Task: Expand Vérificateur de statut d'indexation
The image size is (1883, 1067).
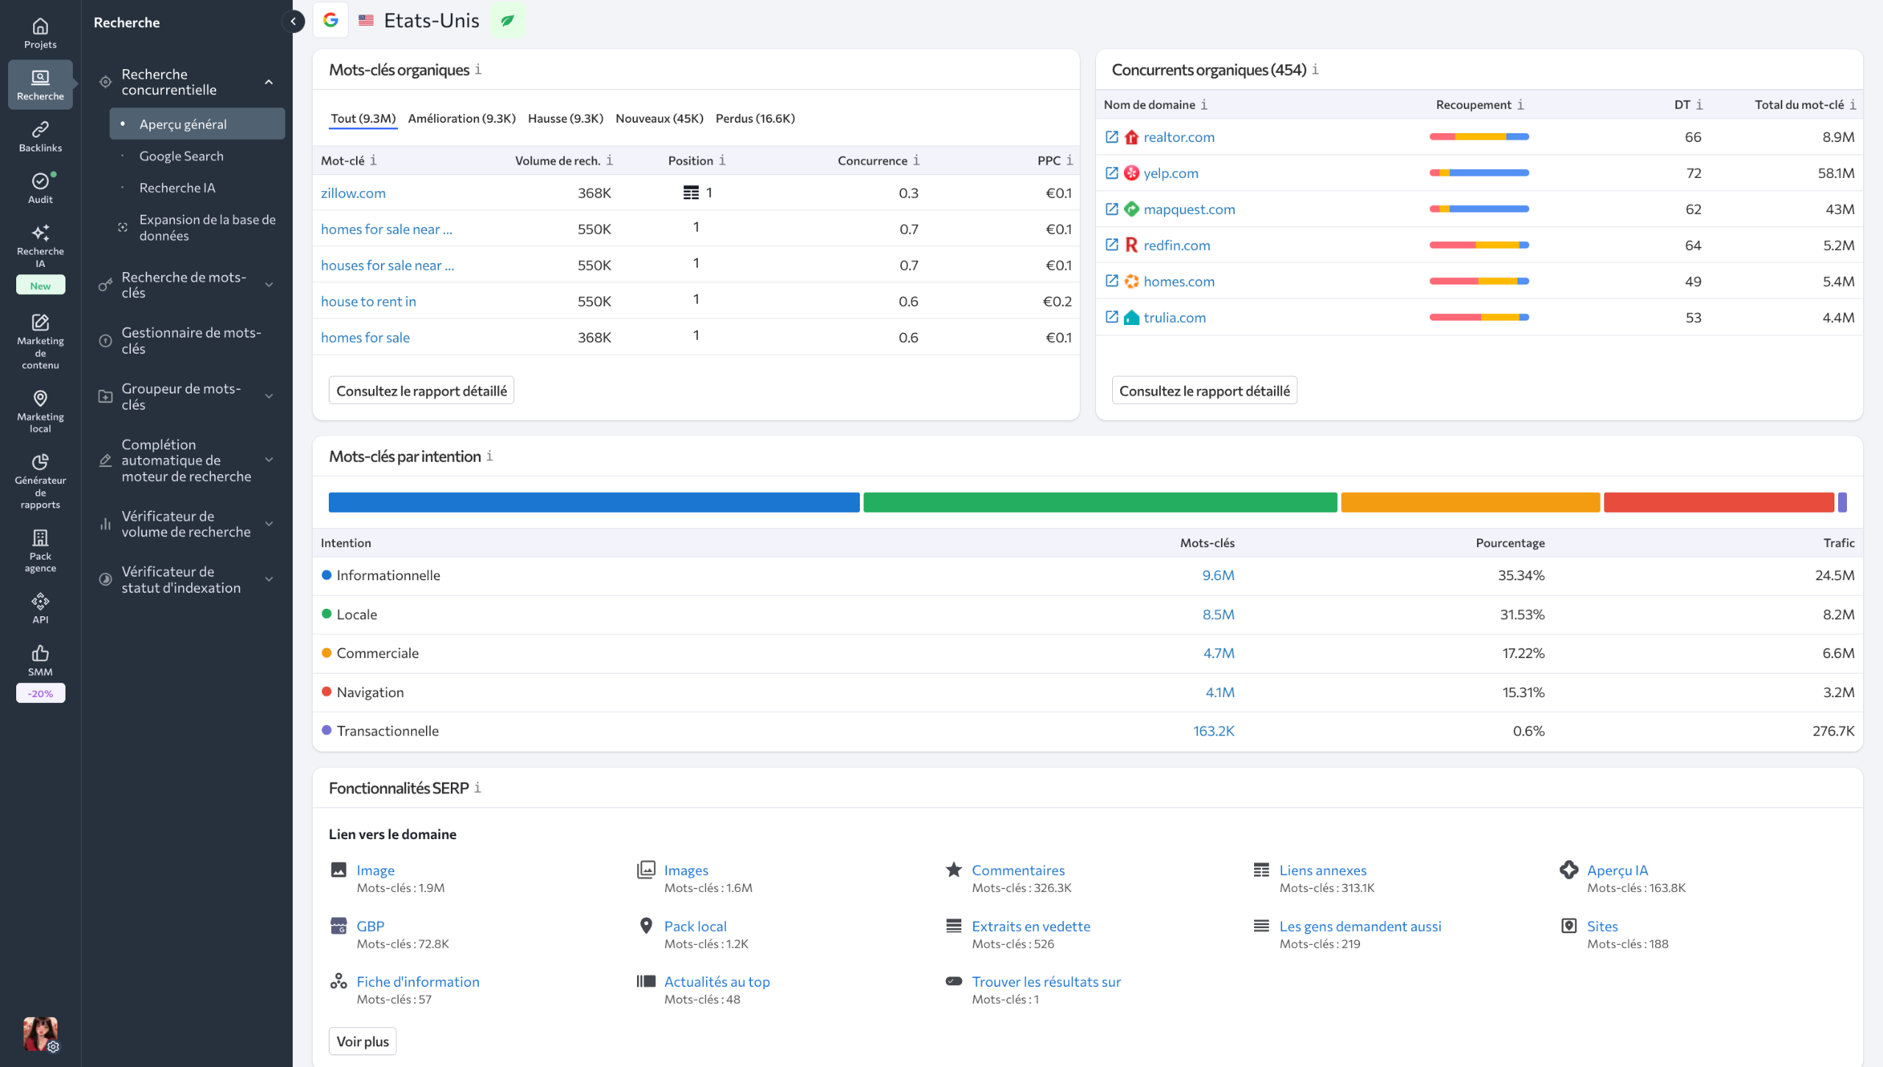Action: [269, 579]
